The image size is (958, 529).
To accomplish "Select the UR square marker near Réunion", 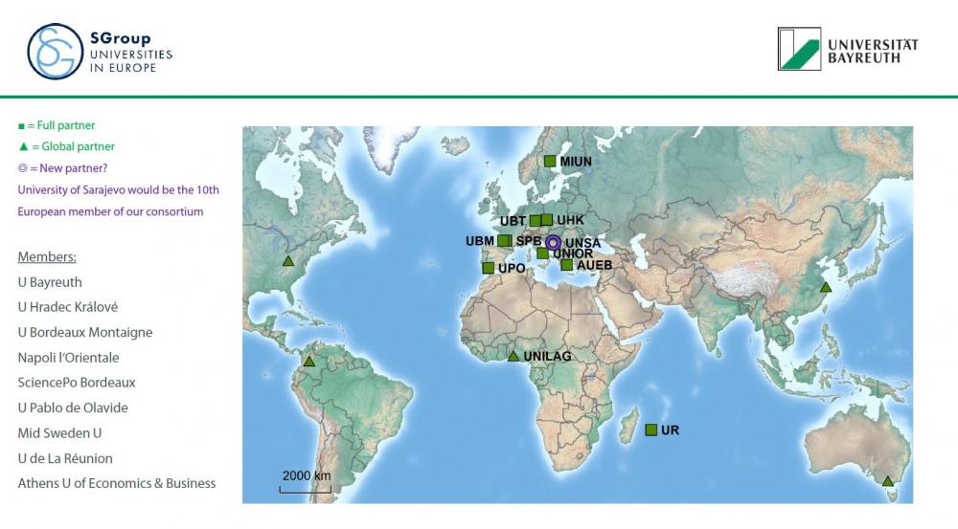I will (651, 430).
